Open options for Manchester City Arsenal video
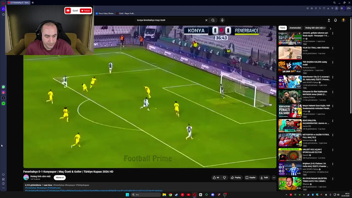 332,77
